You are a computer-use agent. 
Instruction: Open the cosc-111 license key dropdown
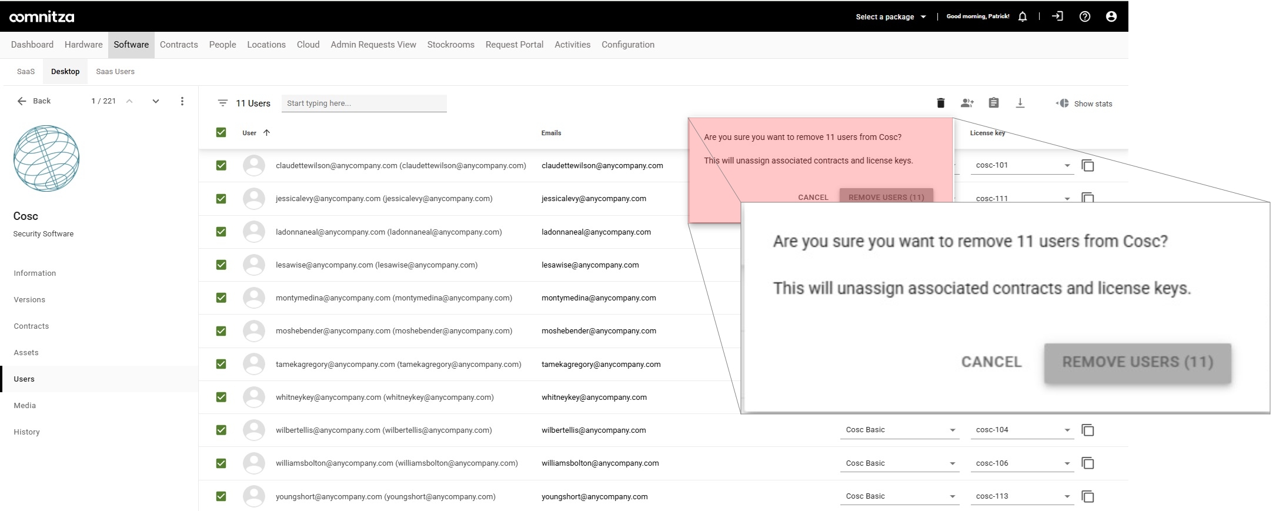(x=1023, y=198)
